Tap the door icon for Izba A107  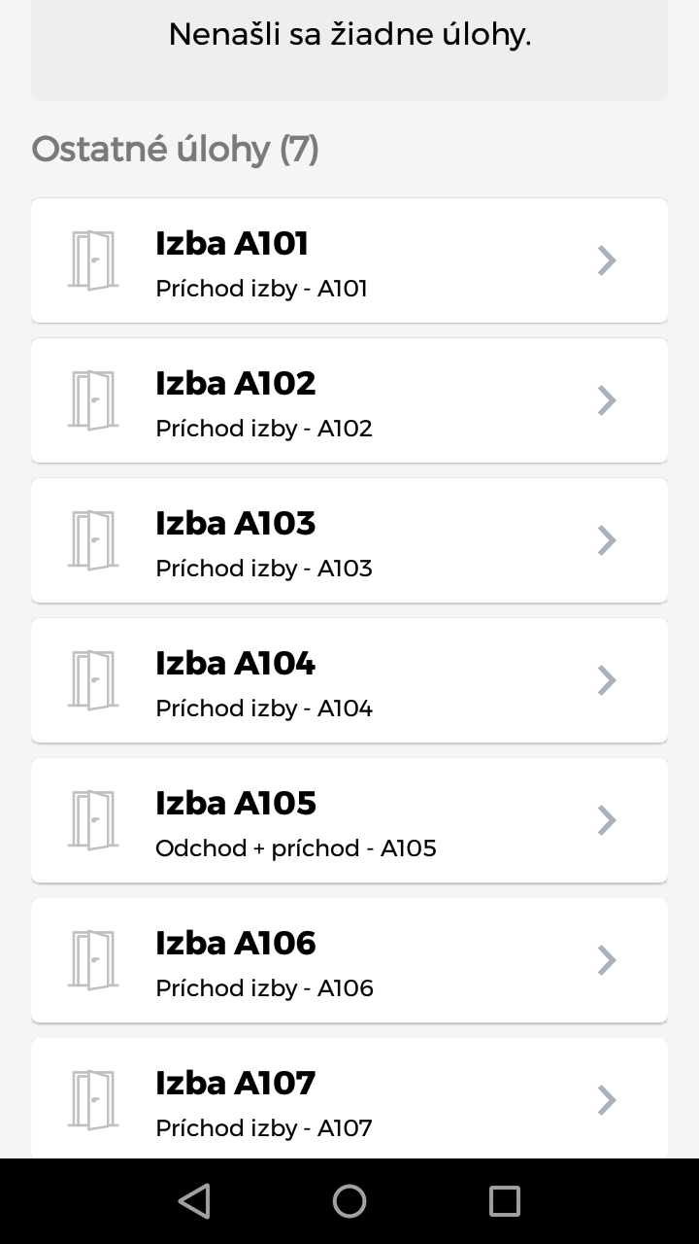point(93,1100)
